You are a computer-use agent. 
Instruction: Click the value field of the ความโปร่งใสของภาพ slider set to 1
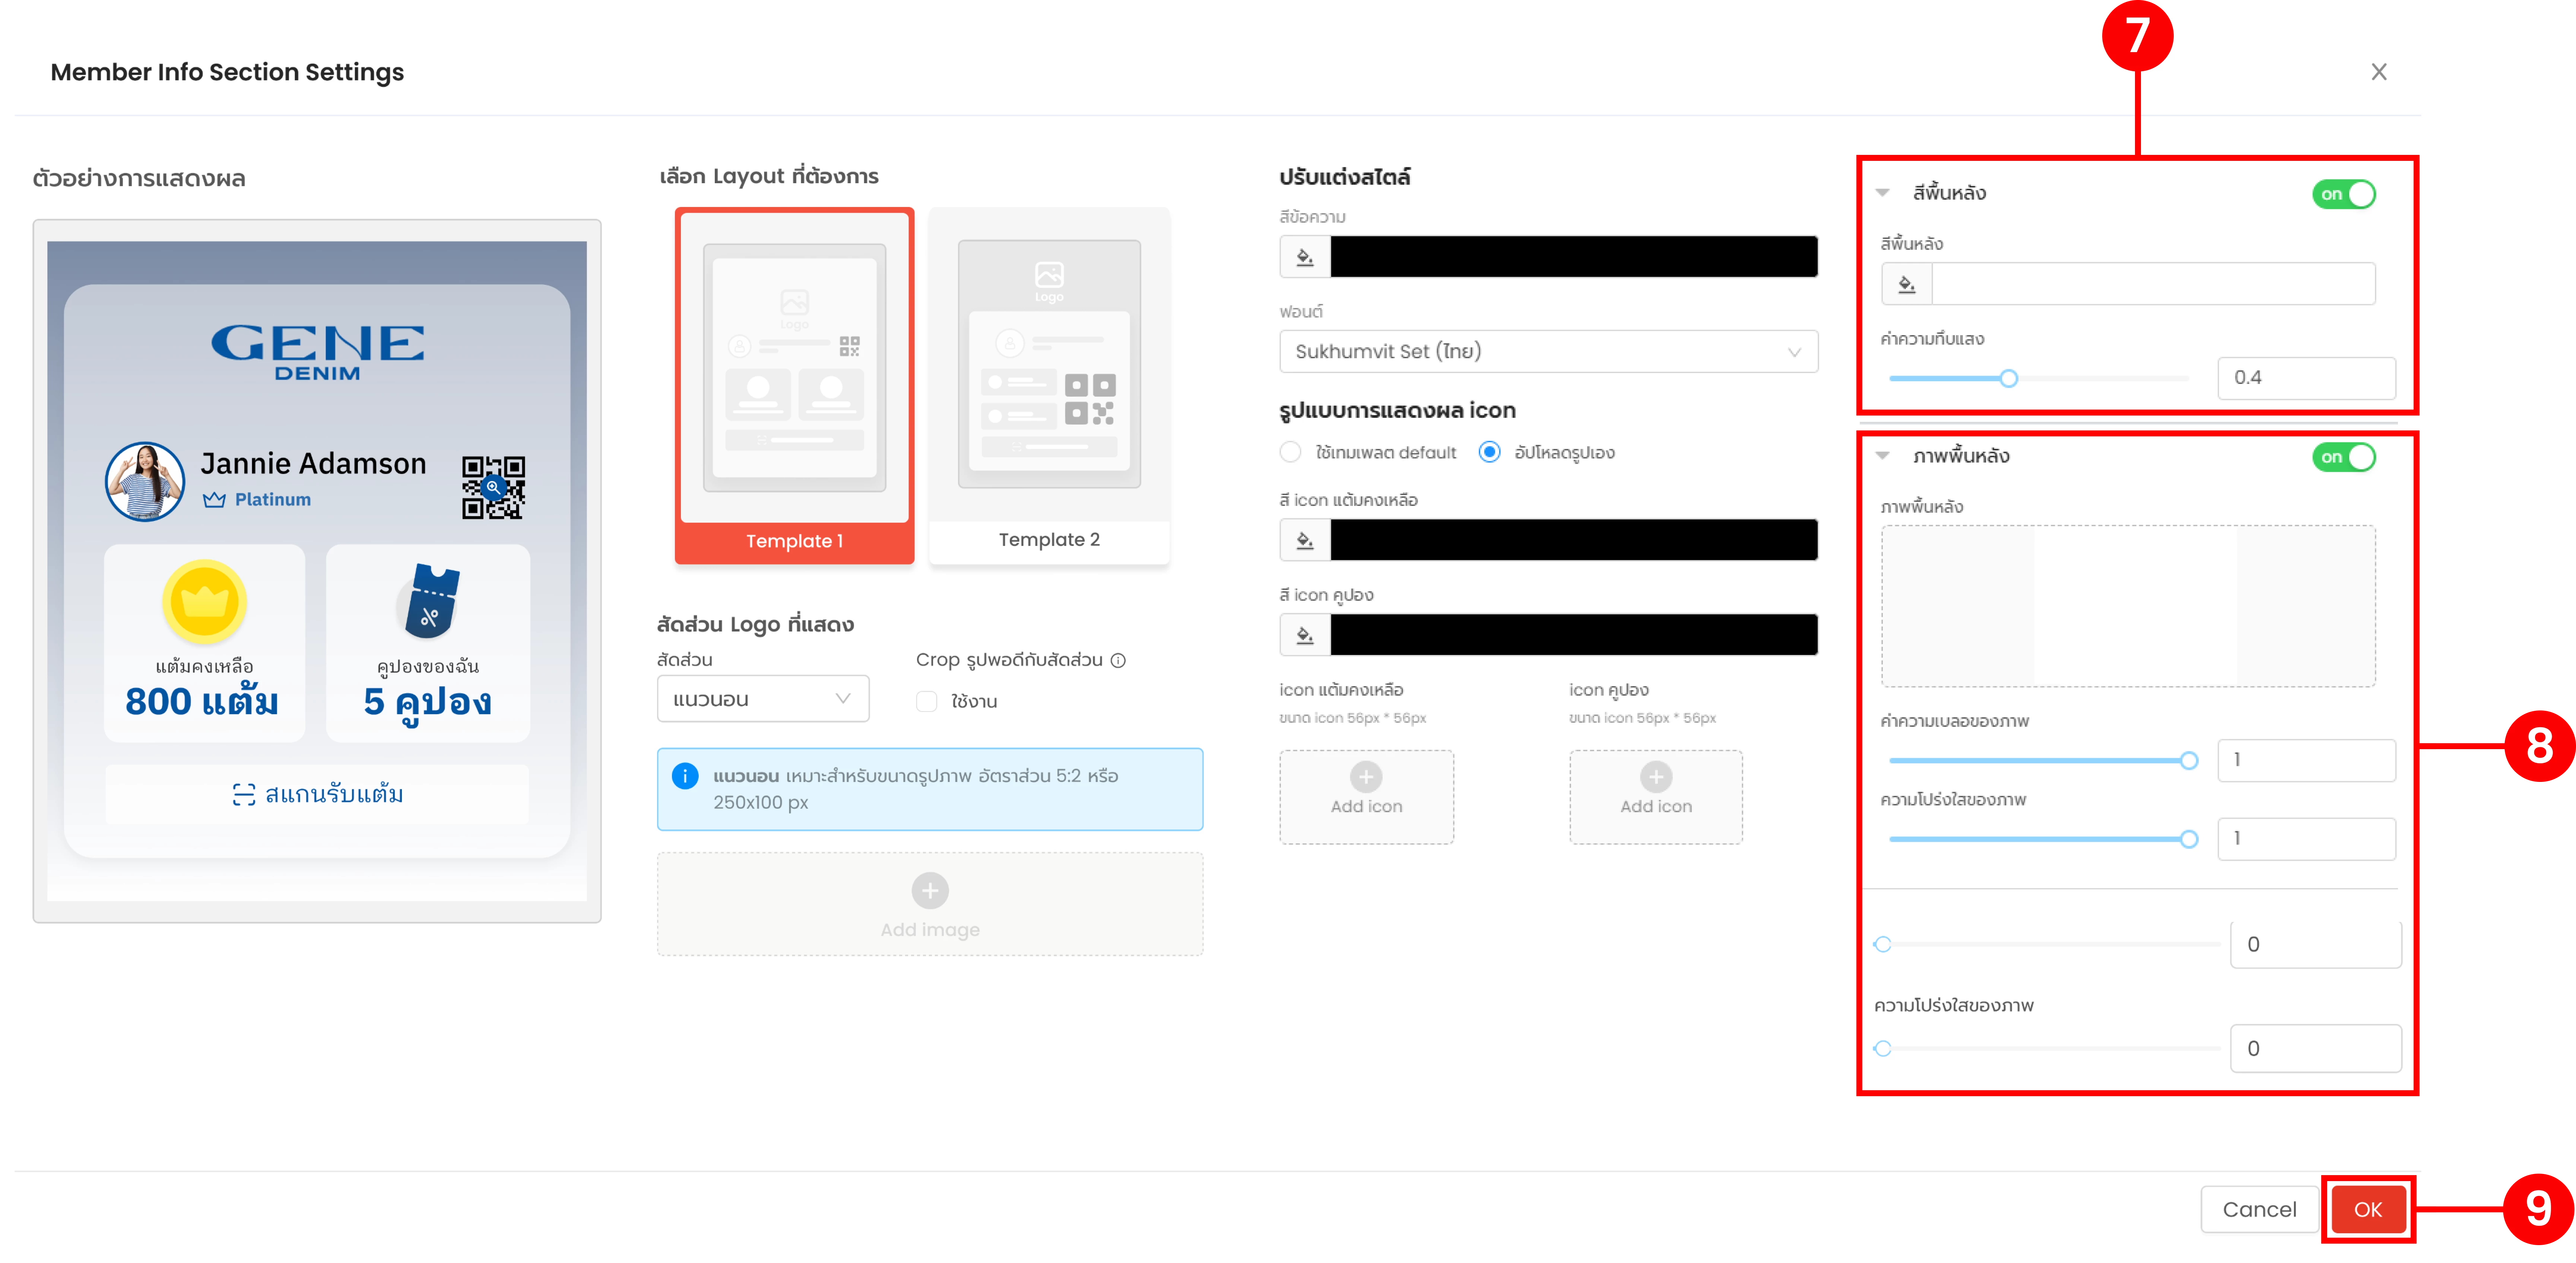[2307, 839]
